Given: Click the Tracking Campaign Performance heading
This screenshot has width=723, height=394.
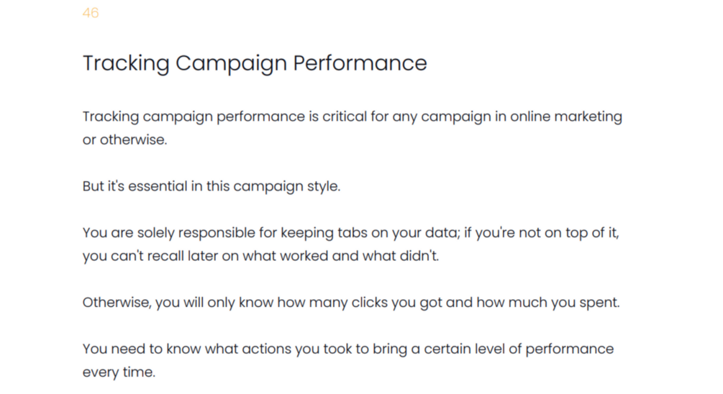Looking at the screenshot, I should coord(255,63).
